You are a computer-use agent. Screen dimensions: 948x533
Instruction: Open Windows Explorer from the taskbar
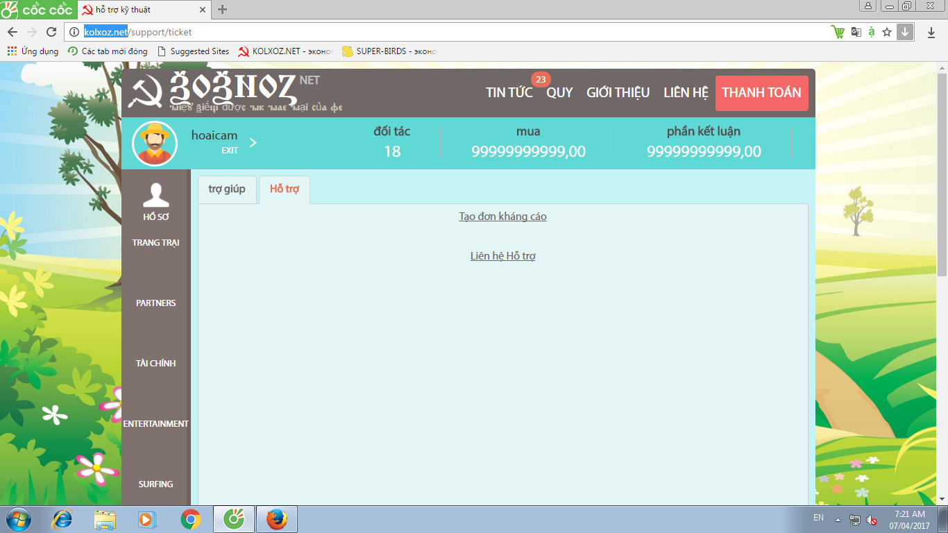[x=105, y=519]
